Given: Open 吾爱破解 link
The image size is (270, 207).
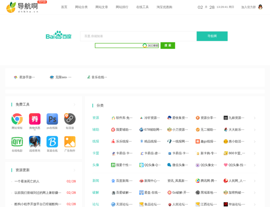Looking at the screenshot, I should 121,193.
